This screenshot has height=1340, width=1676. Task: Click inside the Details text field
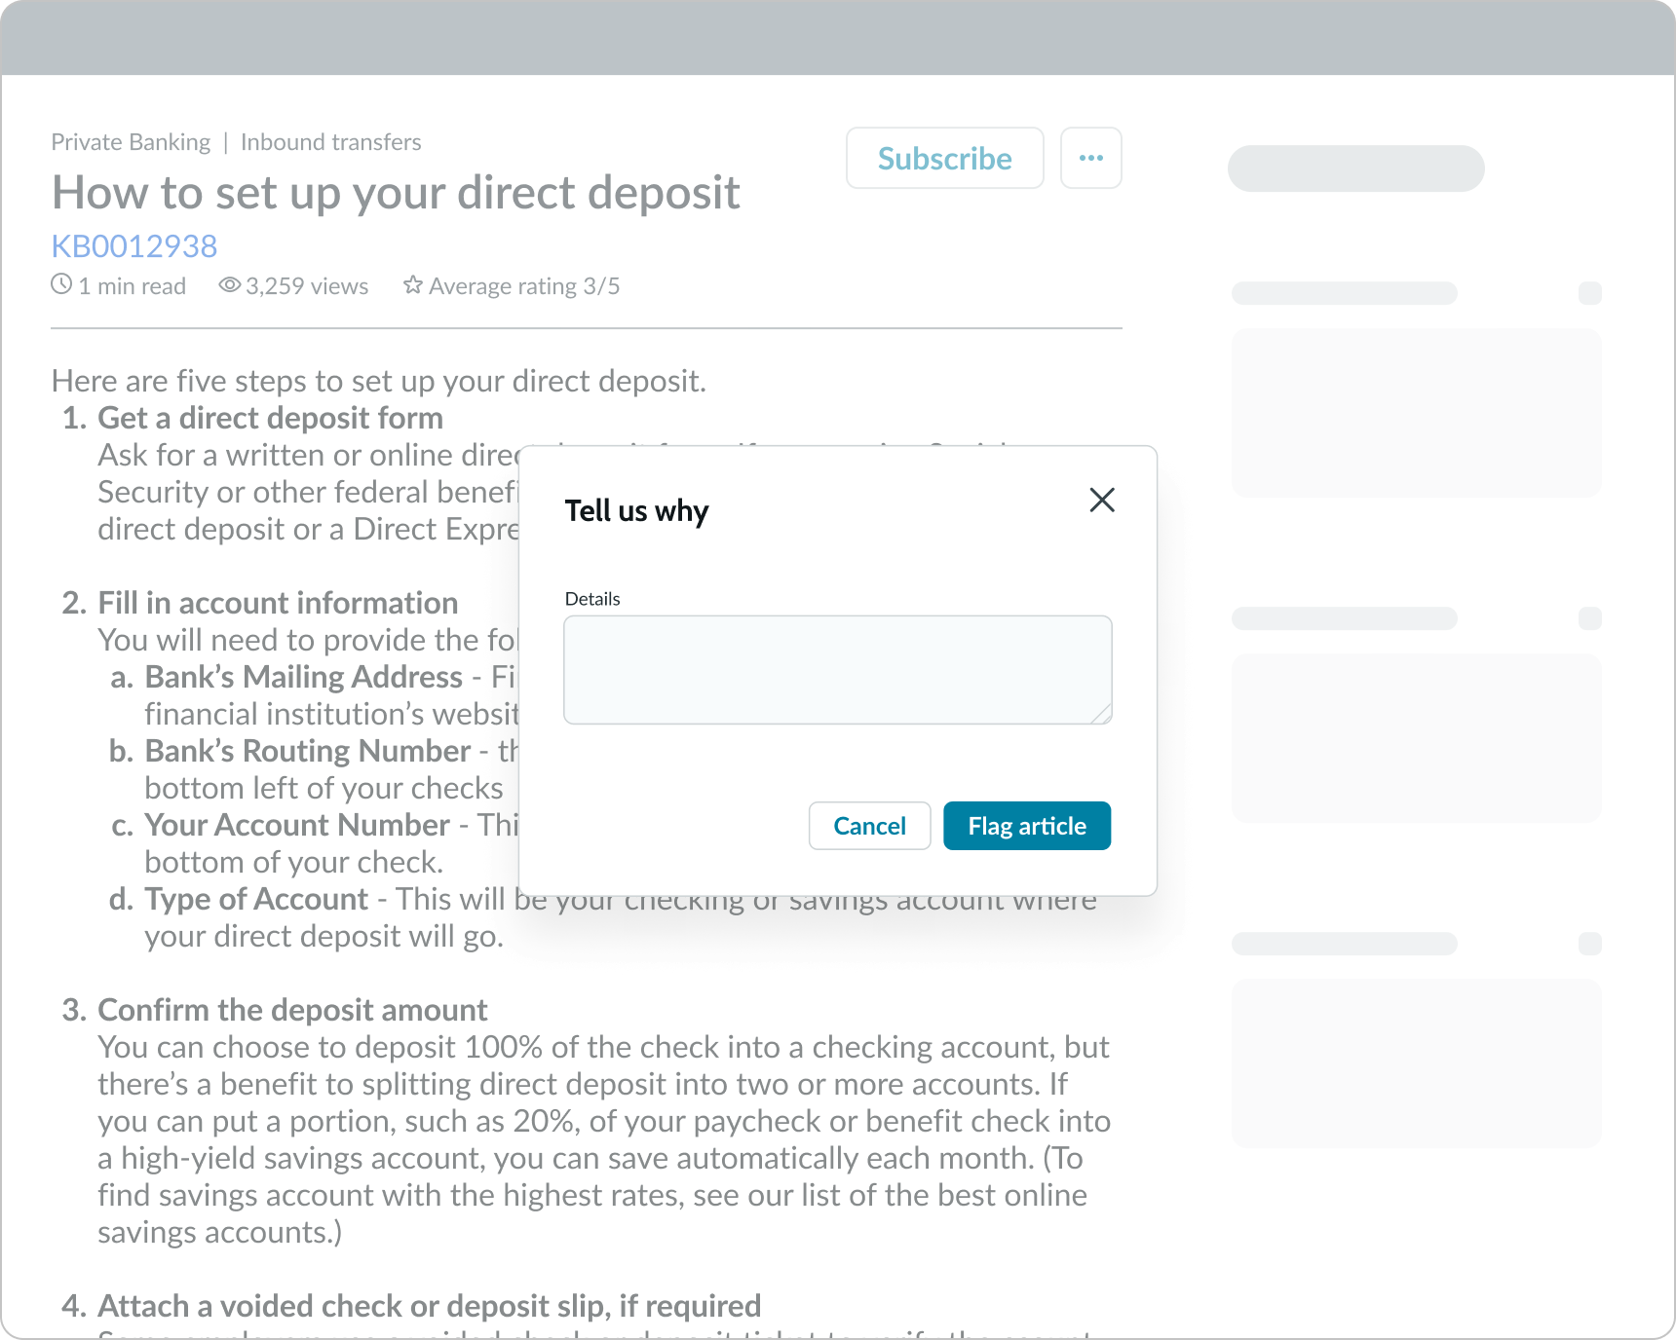836,669
